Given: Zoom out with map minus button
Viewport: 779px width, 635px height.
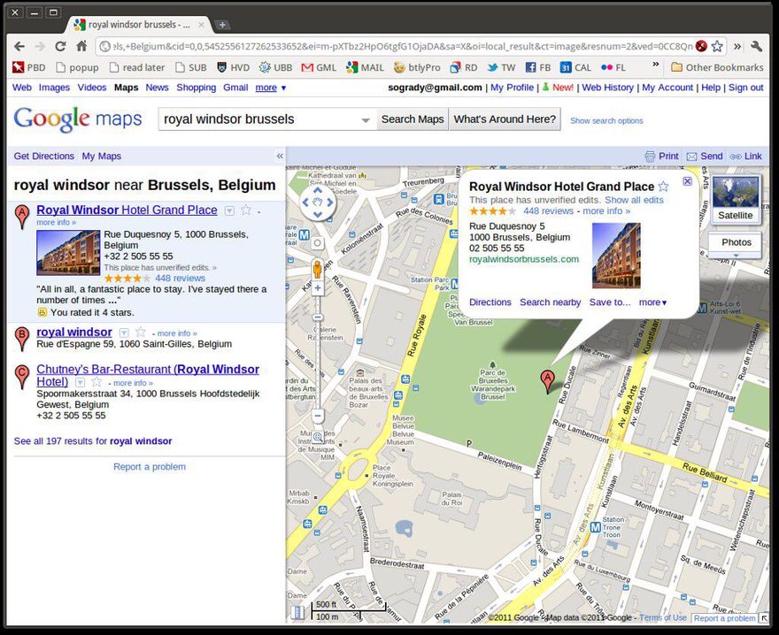Looking at the screenshot, I should tap(318, 415).
